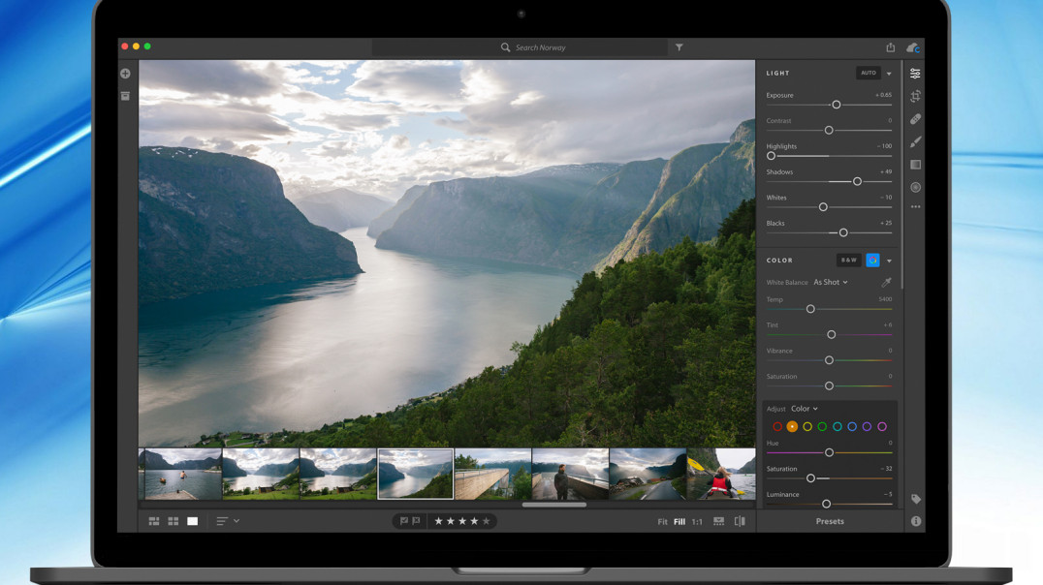Viewport: 1043px width, 585px height.
Task: Switch to Photo Grid view
Action: pyautogui.click(x=154, y=521)
